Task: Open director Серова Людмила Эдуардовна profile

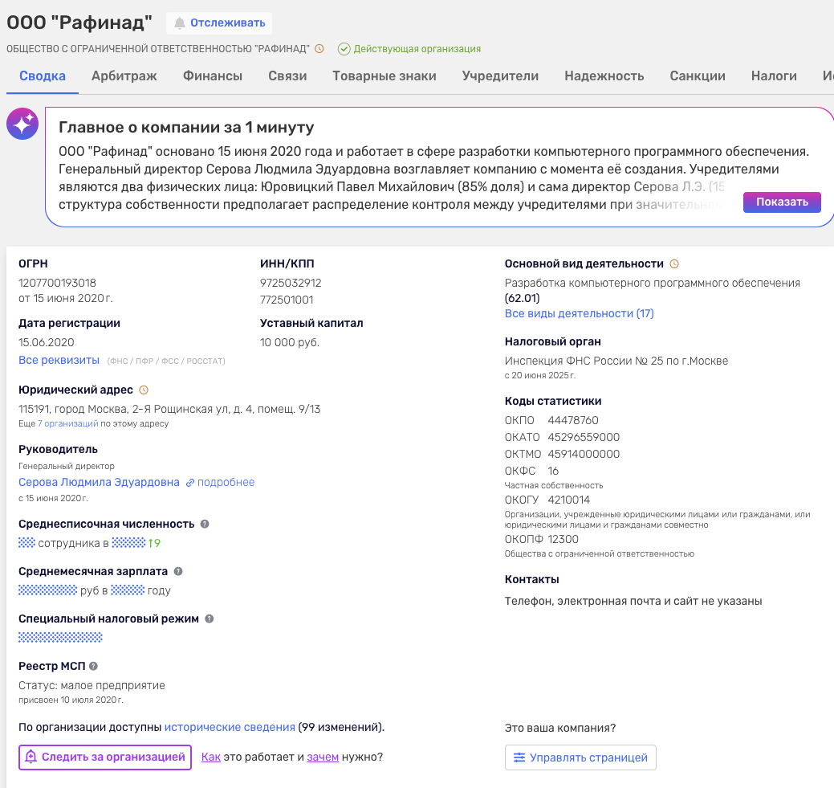Action: point(99,482)
